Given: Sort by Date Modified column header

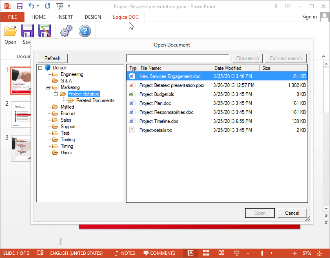Looking at the screenshot, I should point(236,68).
